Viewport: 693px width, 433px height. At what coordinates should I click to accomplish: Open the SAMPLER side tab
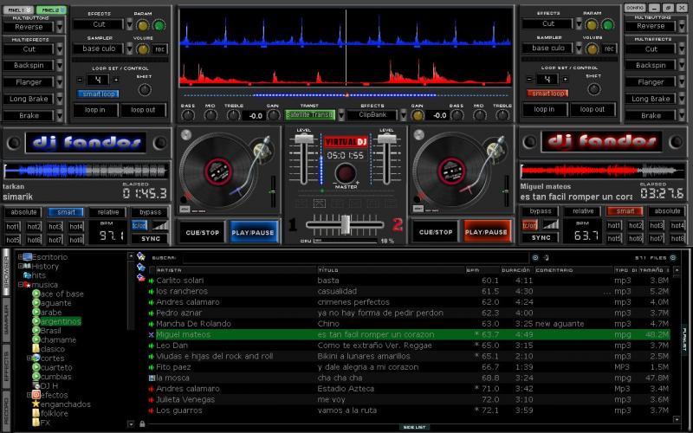point(6,319)
